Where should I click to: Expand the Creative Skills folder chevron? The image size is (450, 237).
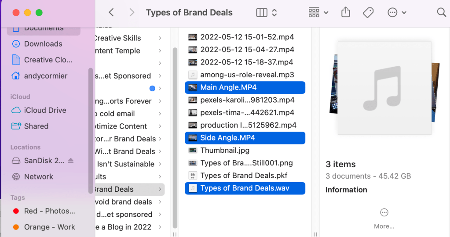tap(160, 38)
